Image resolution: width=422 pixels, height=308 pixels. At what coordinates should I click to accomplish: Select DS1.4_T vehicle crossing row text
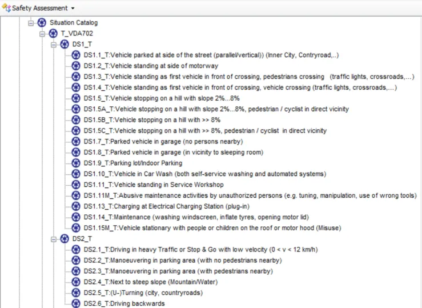click(x=240, y=87)
